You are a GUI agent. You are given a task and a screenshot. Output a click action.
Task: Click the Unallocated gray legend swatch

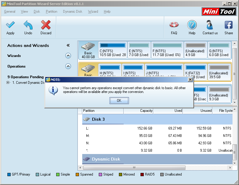click(162, 174)
